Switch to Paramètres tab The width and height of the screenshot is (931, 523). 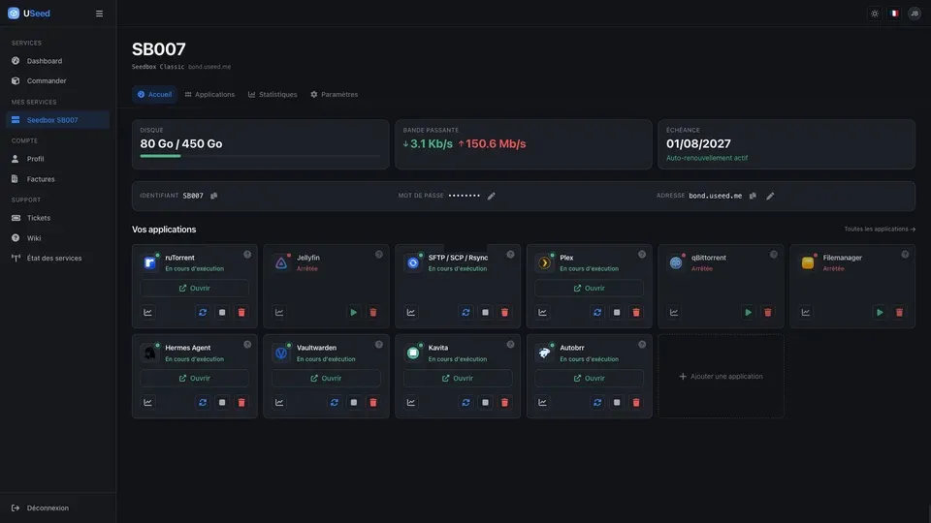[x=335, y=94]
